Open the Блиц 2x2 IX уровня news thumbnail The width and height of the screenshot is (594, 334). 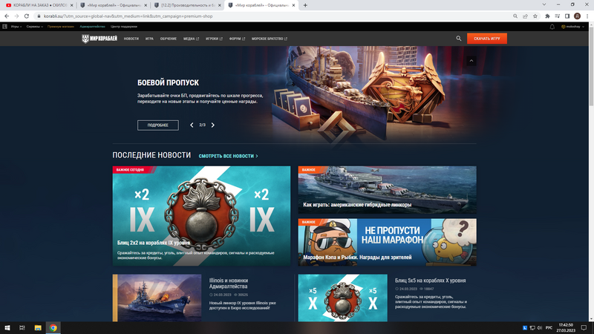201,215
